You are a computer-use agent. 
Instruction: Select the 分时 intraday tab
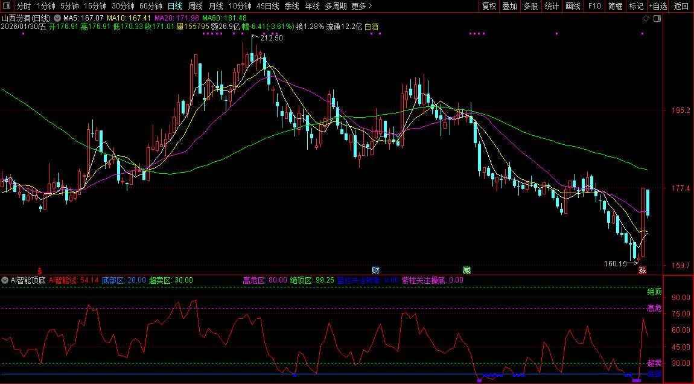coord(24,6)
